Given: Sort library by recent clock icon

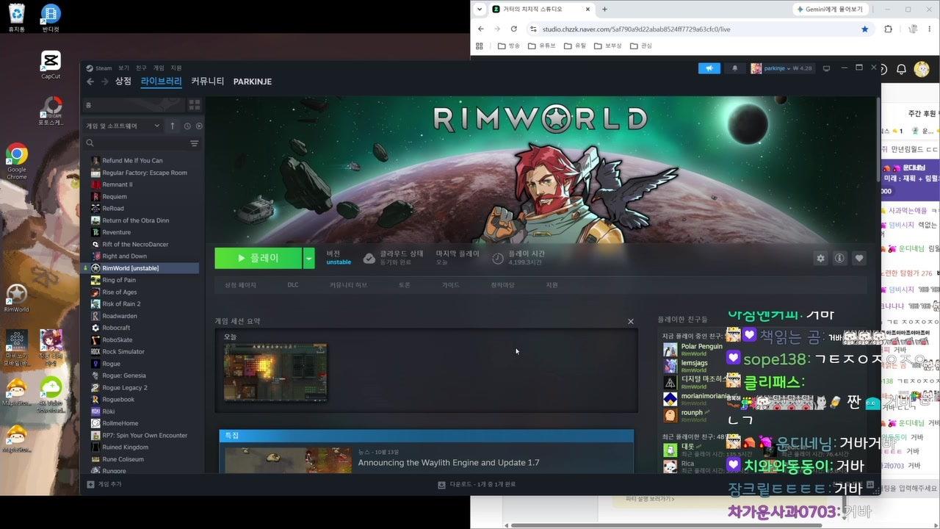Looking at the screenshot, I should click(x=187, y=126).
